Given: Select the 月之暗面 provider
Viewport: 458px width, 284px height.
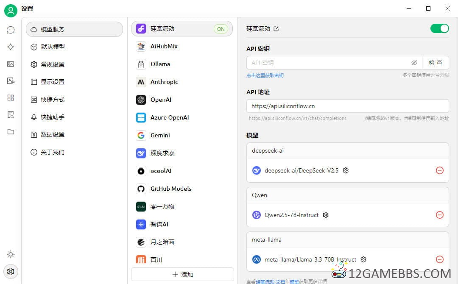Looking at the screenshot, I should pos(182,242).
